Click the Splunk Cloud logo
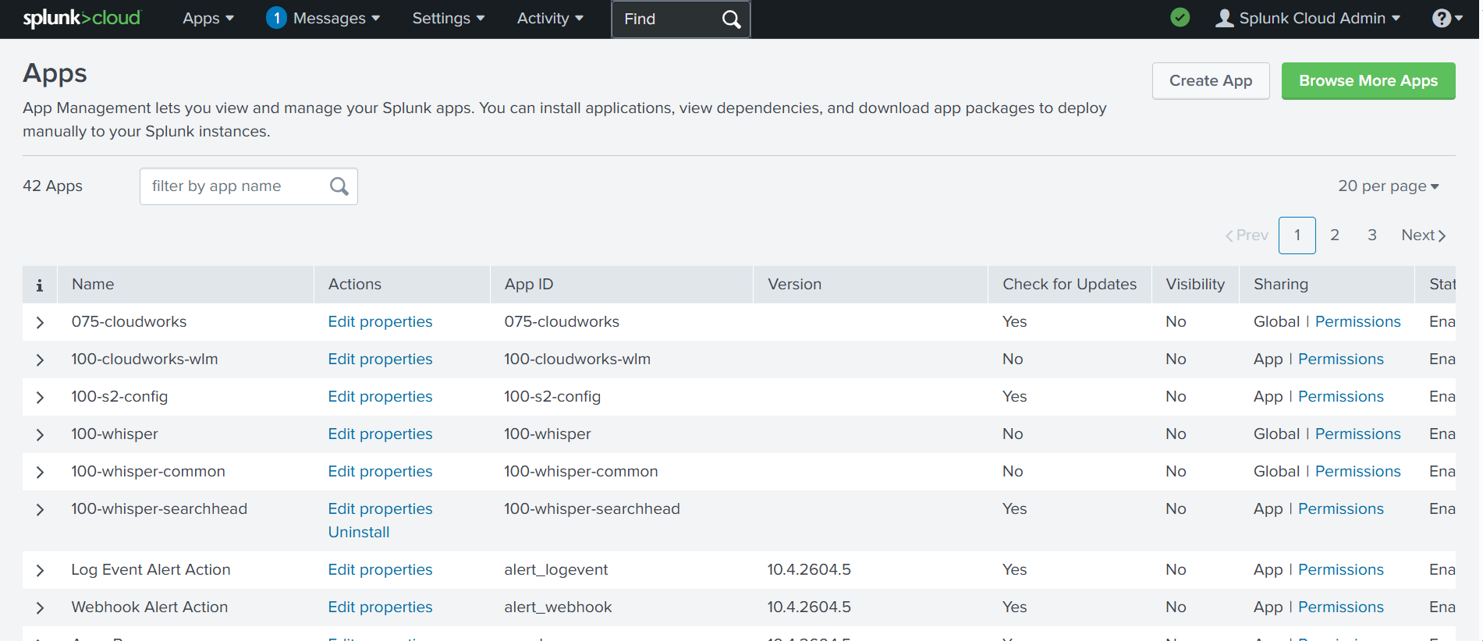 [x=82, y=18]
